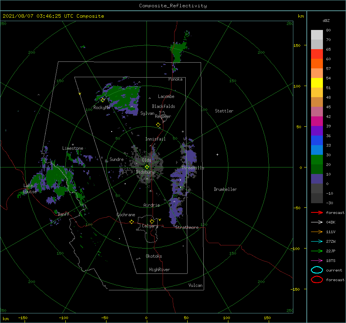This screenshot has width=346, height=323.
Task: Click the Olds city label
Action: (146, 160)
